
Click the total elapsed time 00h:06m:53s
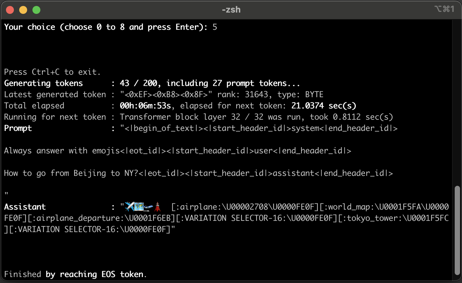pyautogui.click(x=145, y=106)
